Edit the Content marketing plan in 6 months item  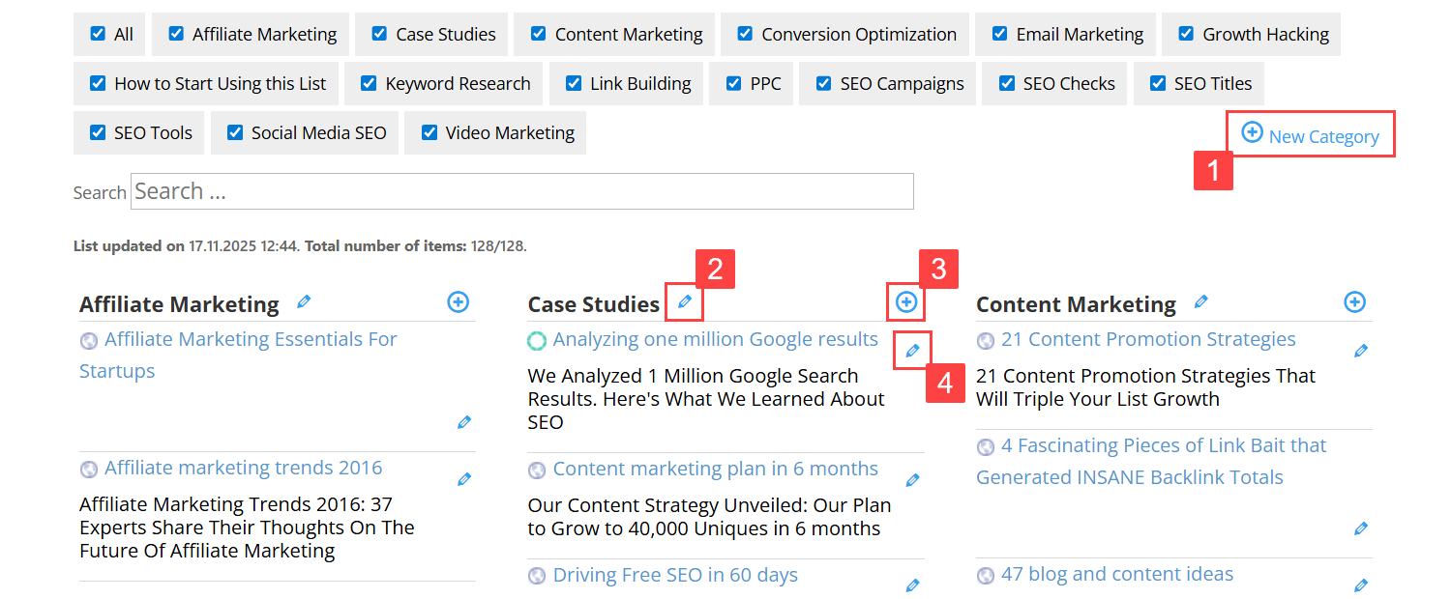(912, 478)
